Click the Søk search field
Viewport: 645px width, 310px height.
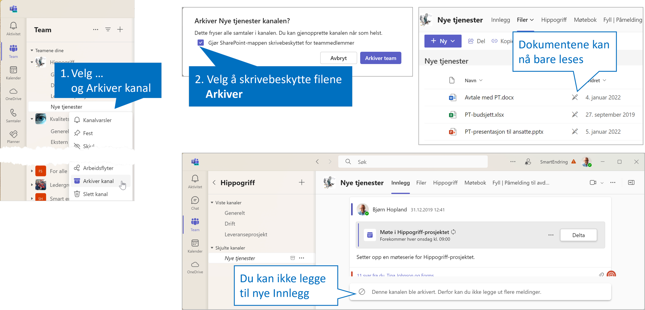[413, 162]
